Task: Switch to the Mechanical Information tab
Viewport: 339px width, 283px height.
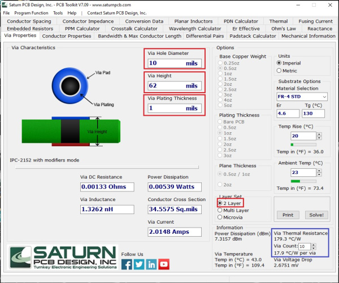Action: (x=308, y=36)
